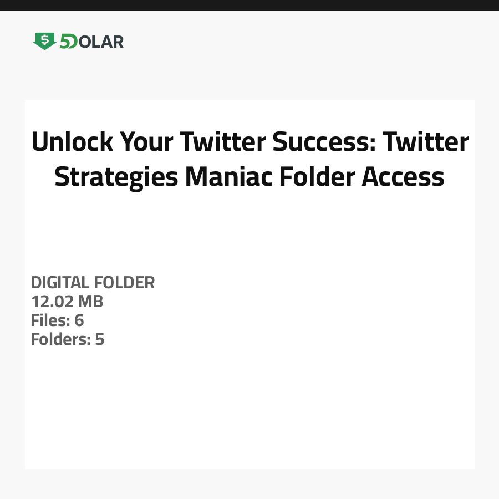Select the word DIGITAL in the label

[60, 283]
